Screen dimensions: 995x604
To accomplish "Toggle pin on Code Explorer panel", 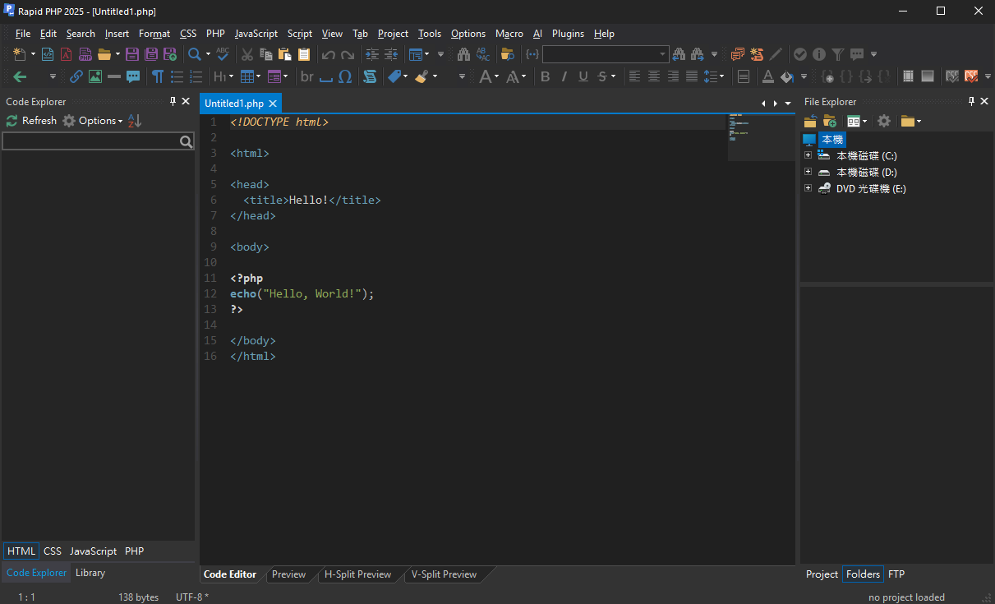I will [x=173, y=101].
